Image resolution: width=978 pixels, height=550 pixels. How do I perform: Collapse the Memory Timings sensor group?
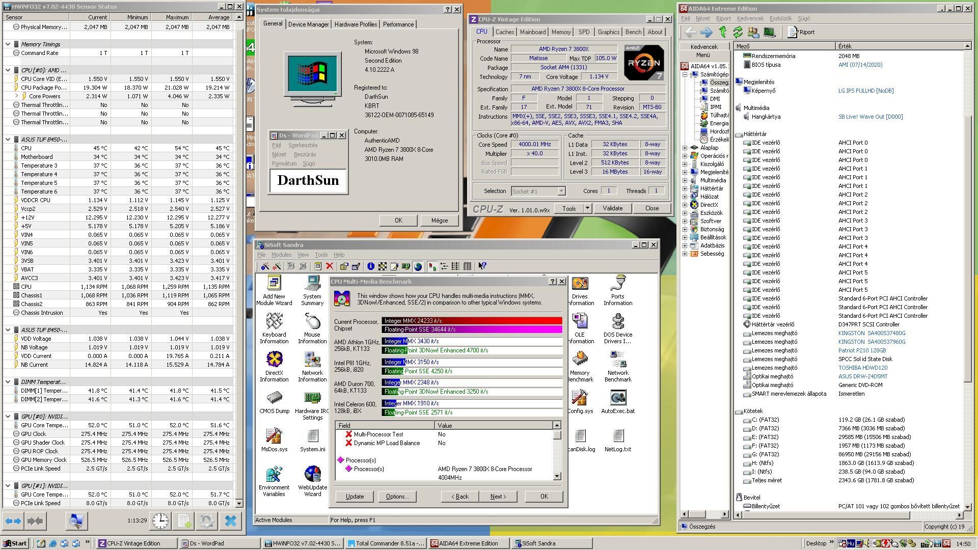tap(8, 44)
